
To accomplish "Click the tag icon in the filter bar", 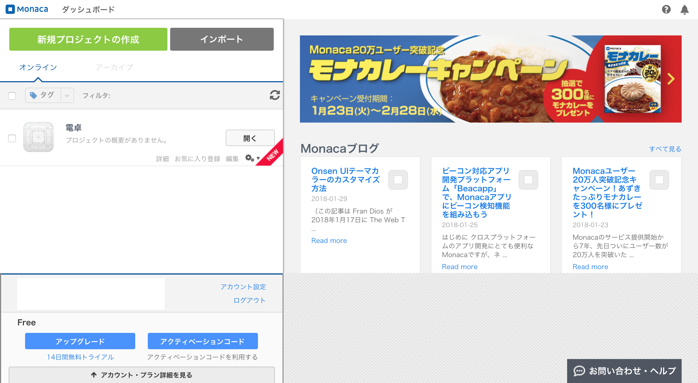I will (33, 95).
